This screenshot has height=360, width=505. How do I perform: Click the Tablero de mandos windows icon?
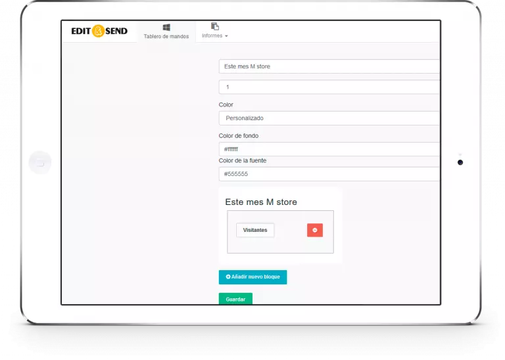pyautogui.click(x=166, y=28)
